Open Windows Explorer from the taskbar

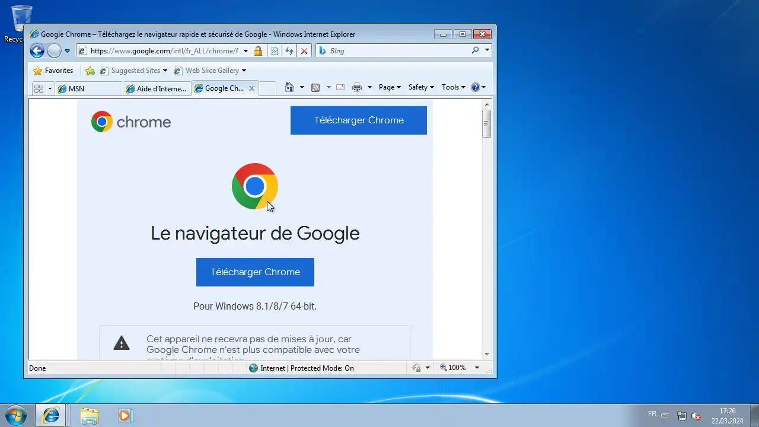click(90, 415)
